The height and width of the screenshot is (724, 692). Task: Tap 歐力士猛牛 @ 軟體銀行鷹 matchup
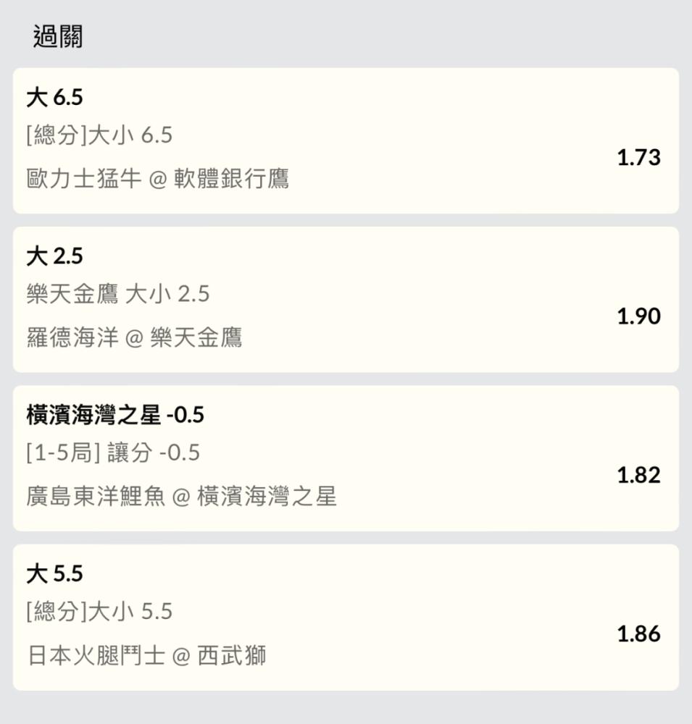(158, 179)
